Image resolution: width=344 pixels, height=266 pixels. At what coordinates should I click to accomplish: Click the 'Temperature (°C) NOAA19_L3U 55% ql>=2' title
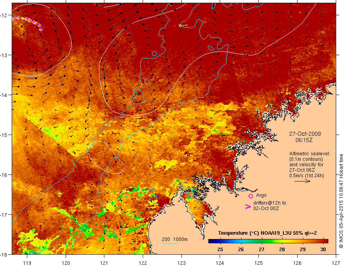(x=267, y=233)
